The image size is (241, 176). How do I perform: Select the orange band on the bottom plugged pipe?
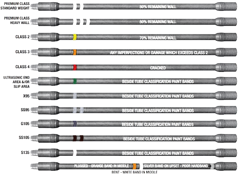135,166
